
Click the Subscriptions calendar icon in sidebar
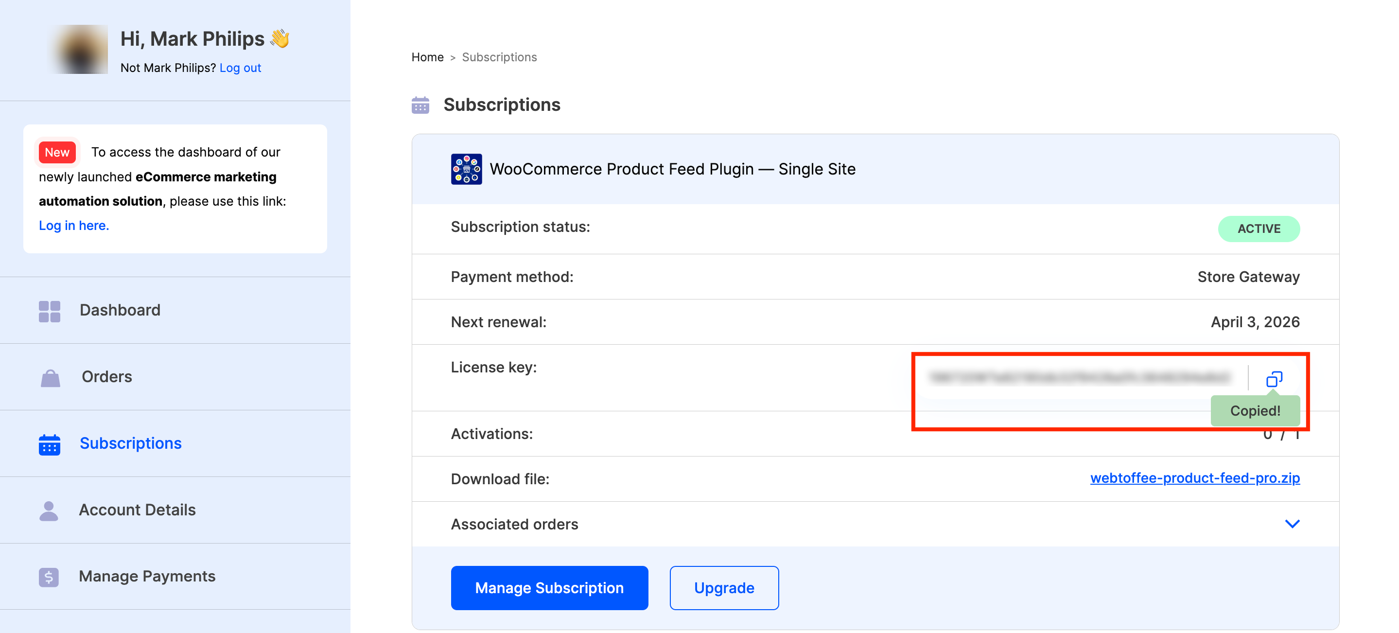[50, 444]
